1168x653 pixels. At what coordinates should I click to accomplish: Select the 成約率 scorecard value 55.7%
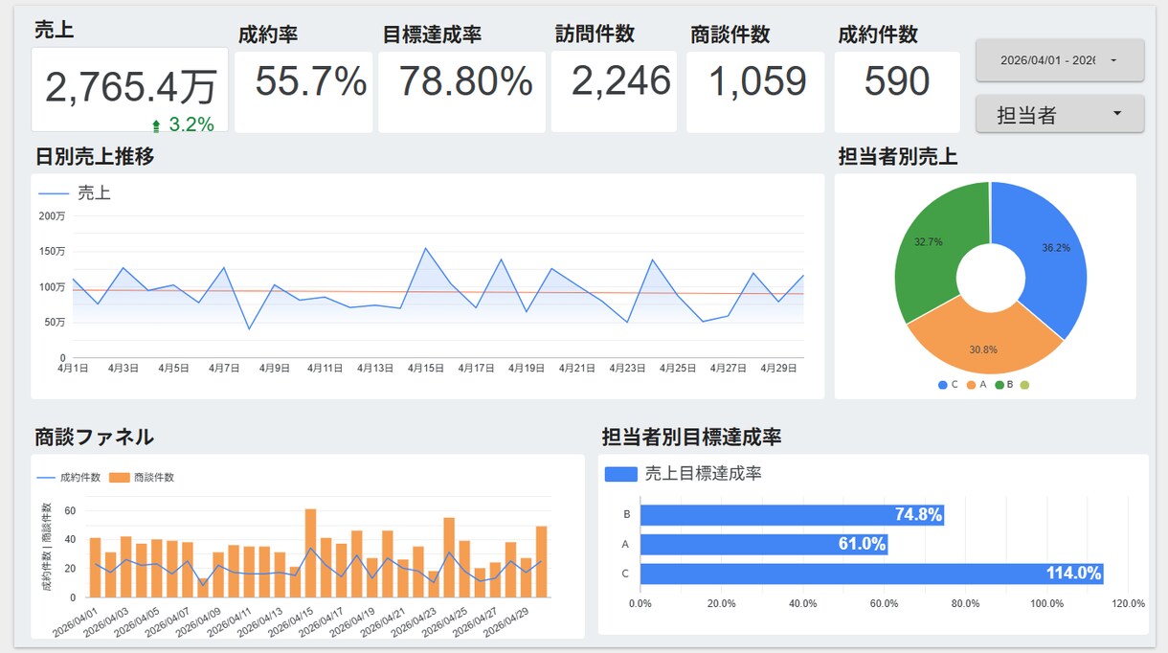tap(310, 81)
